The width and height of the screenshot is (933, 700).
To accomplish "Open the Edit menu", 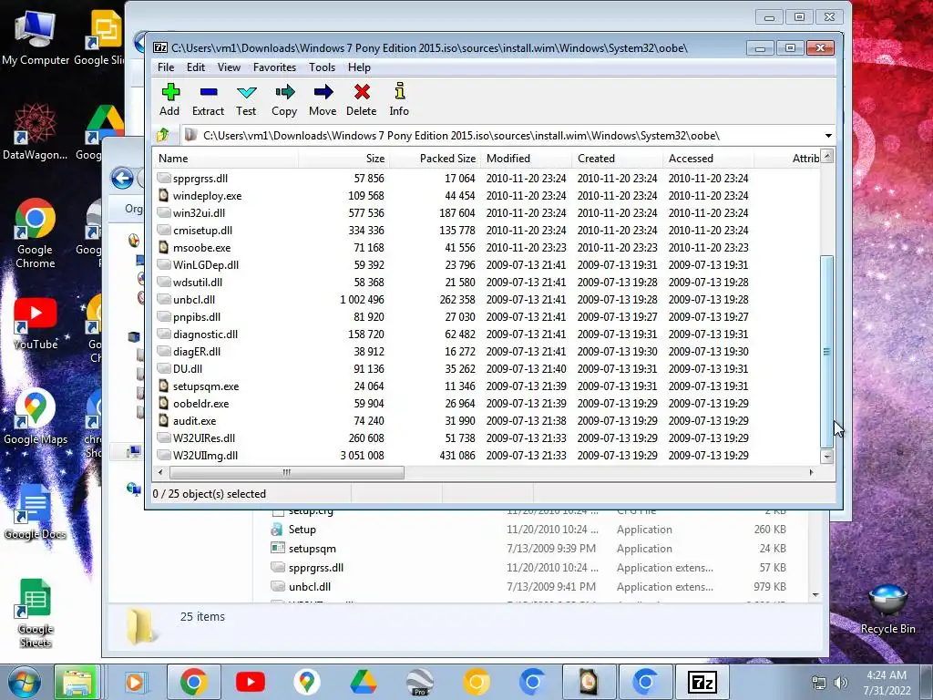I will 195,67.
